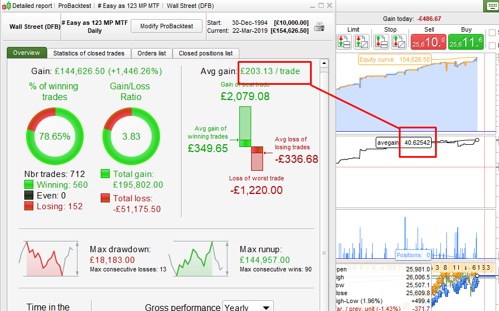The image size is (499, 311).
Task: Click the 78.65% winning trades donut chart
Action: (x=55, y=136)
